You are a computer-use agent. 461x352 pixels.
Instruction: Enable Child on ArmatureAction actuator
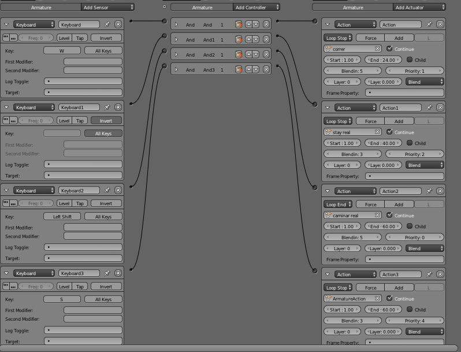[410, 309]
